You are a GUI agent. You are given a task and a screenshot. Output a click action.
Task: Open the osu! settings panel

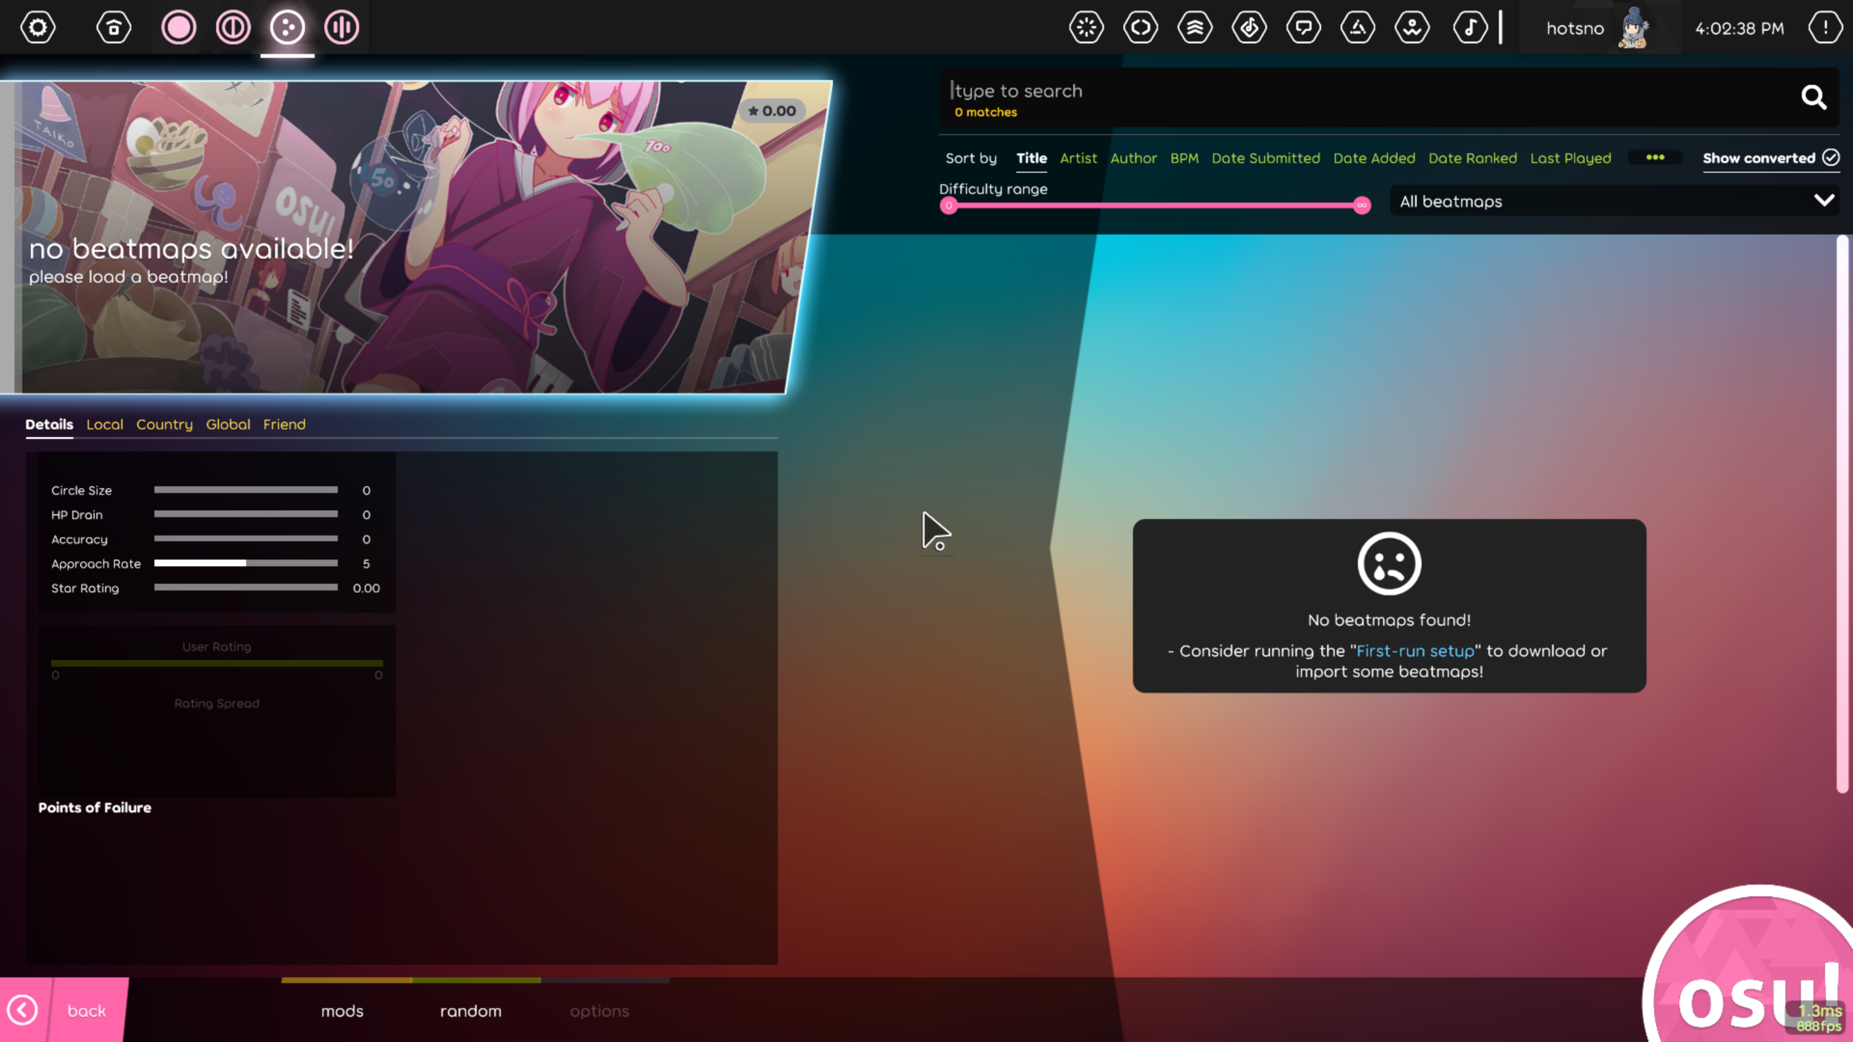pos(38,27)
